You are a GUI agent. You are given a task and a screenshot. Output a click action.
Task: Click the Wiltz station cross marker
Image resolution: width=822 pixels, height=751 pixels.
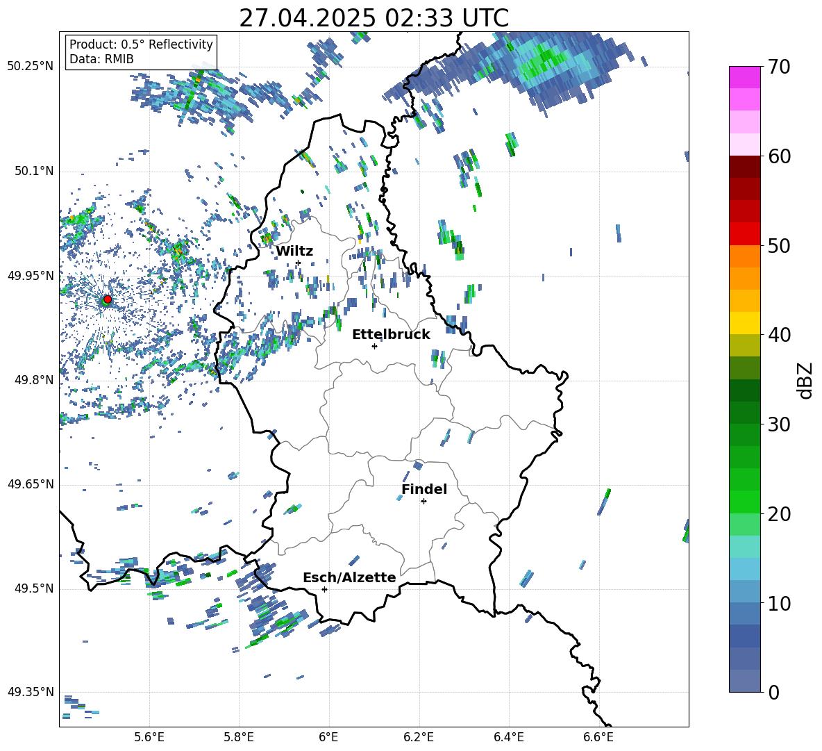(299, 263)
